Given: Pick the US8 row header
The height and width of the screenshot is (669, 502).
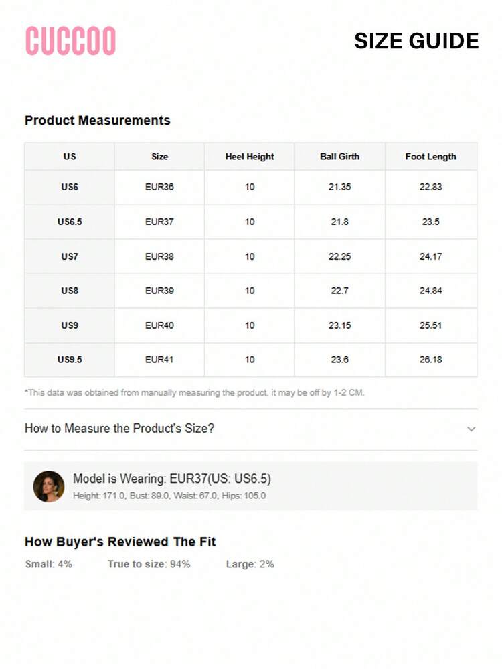Looking at the screenshot, I should 70,291.
